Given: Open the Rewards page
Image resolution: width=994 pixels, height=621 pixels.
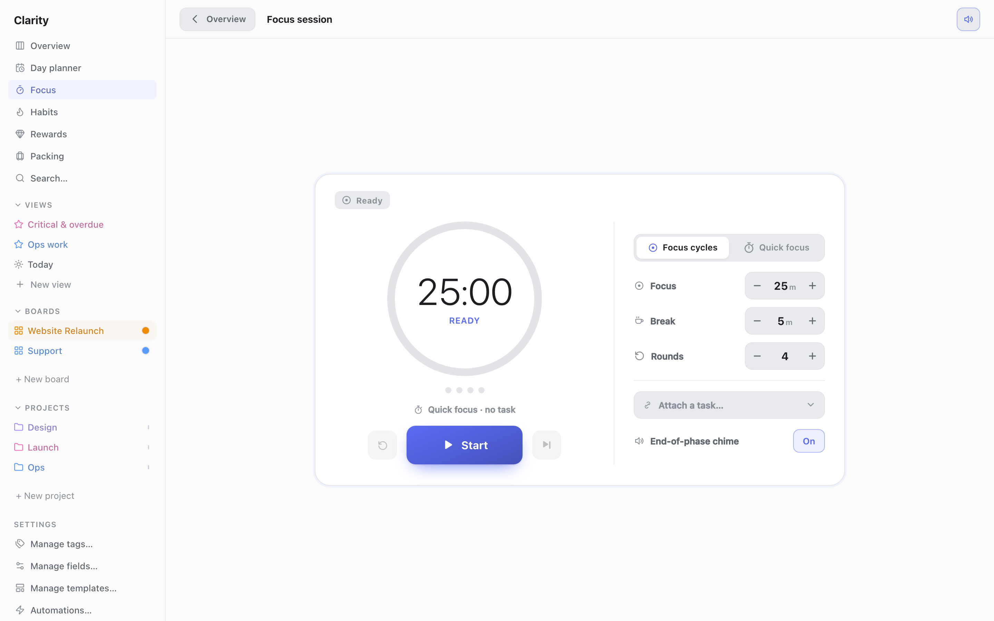Looking at the screenshot, I should pyautogui.click(x=82, y=134).
